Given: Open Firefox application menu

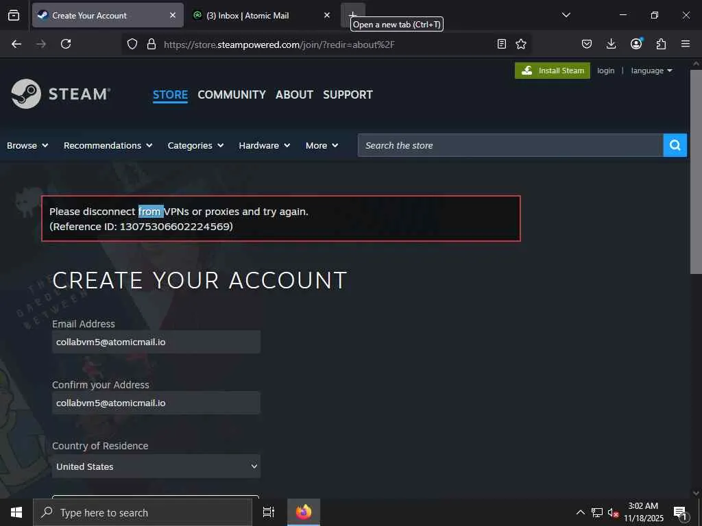Looking at the screenshot, I should (x=686, y=44).
